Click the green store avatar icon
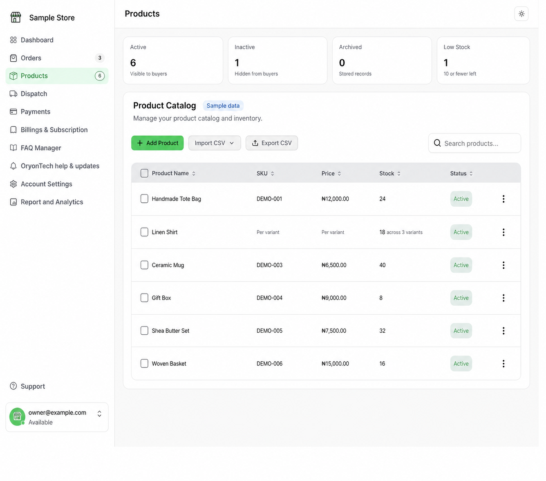The height and width of the screenshot is (481, 546). tap(17, 416)
